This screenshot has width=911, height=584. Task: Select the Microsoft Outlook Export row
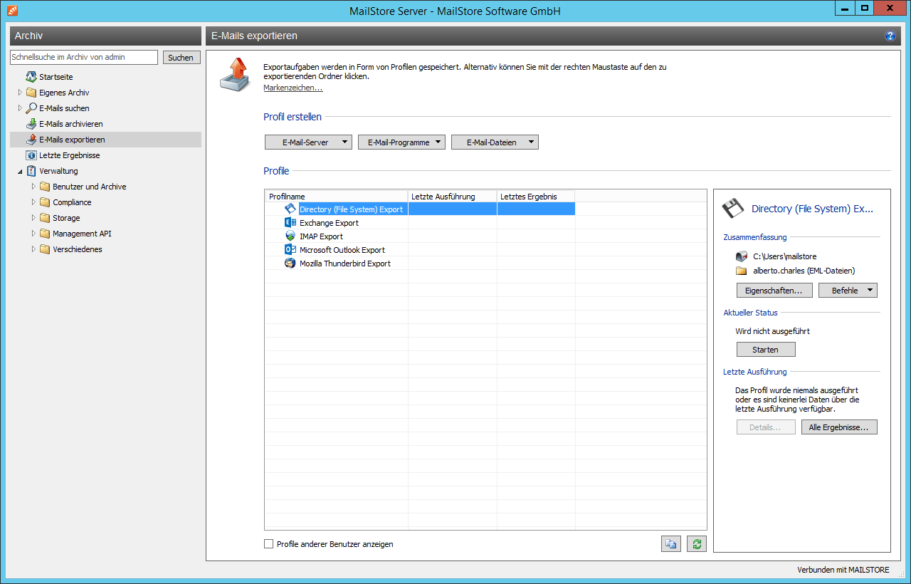coord(420,250)
